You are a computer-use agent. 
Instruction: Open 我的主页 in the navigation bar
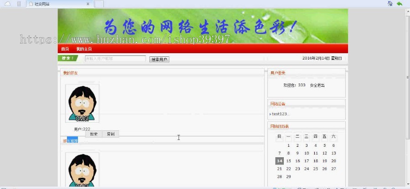click(x=84, y=49)
